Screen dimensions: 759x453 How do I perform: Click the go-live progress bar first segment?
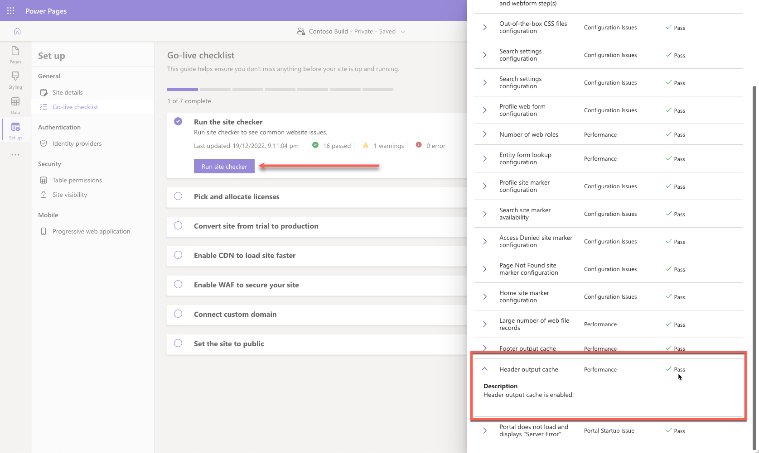click(x=183, y=89)
